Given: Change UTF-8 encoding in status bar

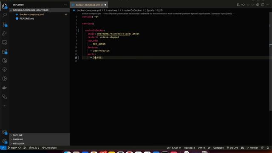Looking at the screenshot, I should (x=201, y=148).
